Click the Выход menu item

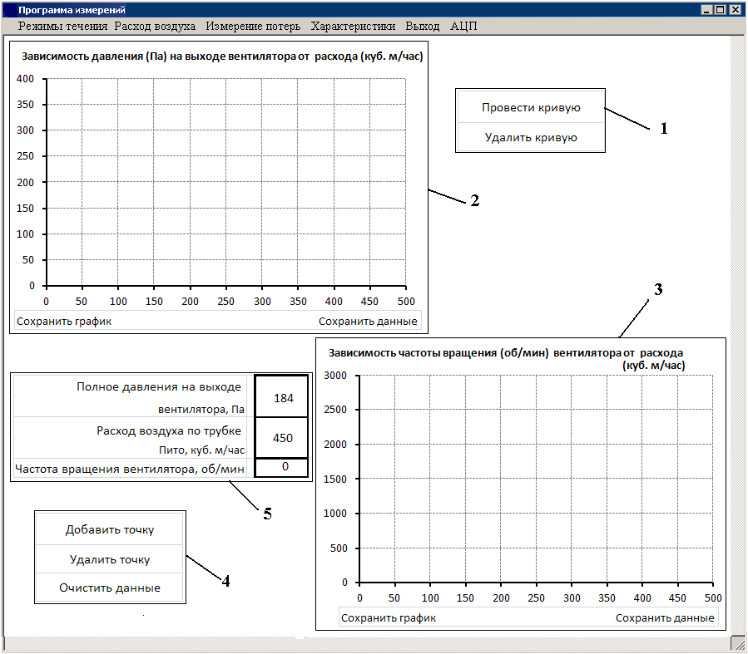(x=422, y=27)
